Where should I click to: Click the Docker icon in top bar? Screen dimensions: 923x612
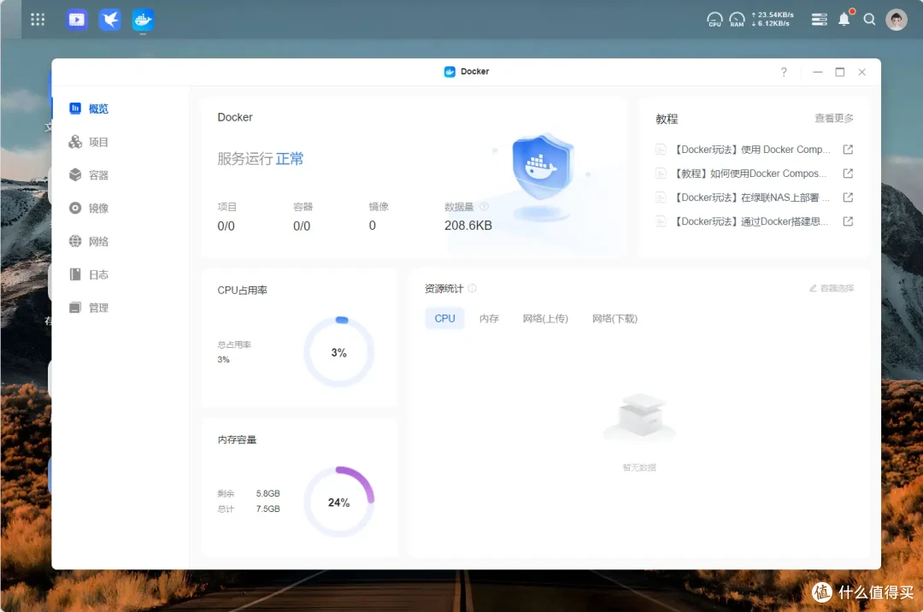click(x=143, y=20)
